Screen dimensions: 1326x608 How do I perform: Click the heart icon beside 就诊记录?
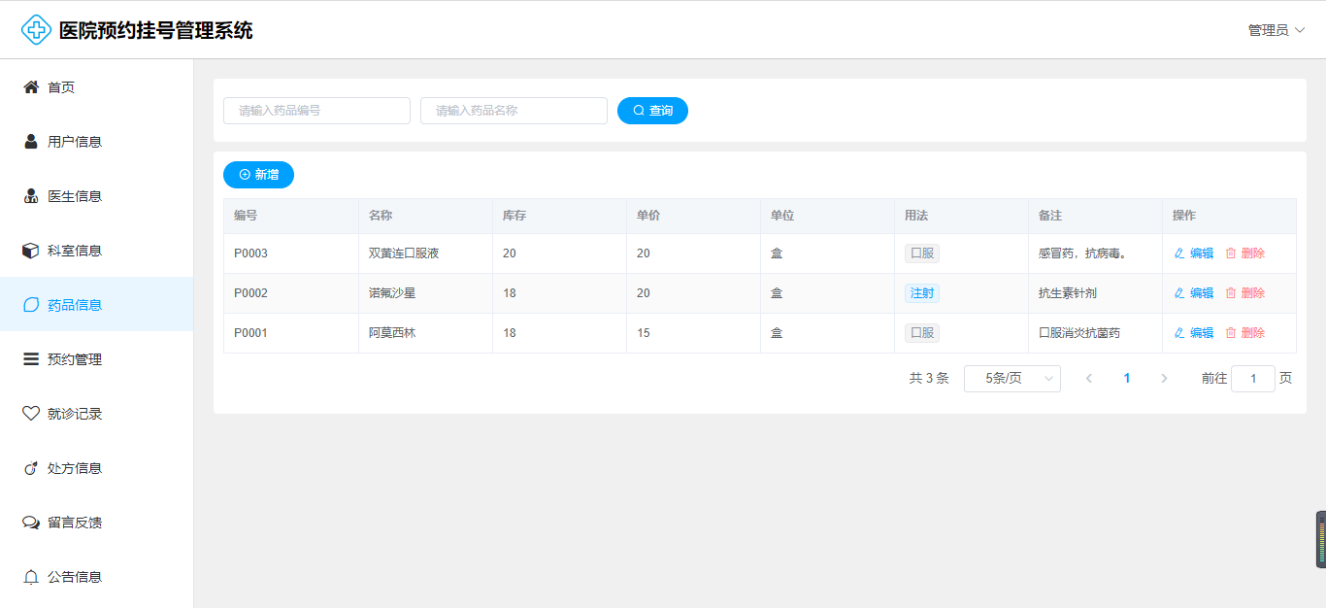(31, 414)
